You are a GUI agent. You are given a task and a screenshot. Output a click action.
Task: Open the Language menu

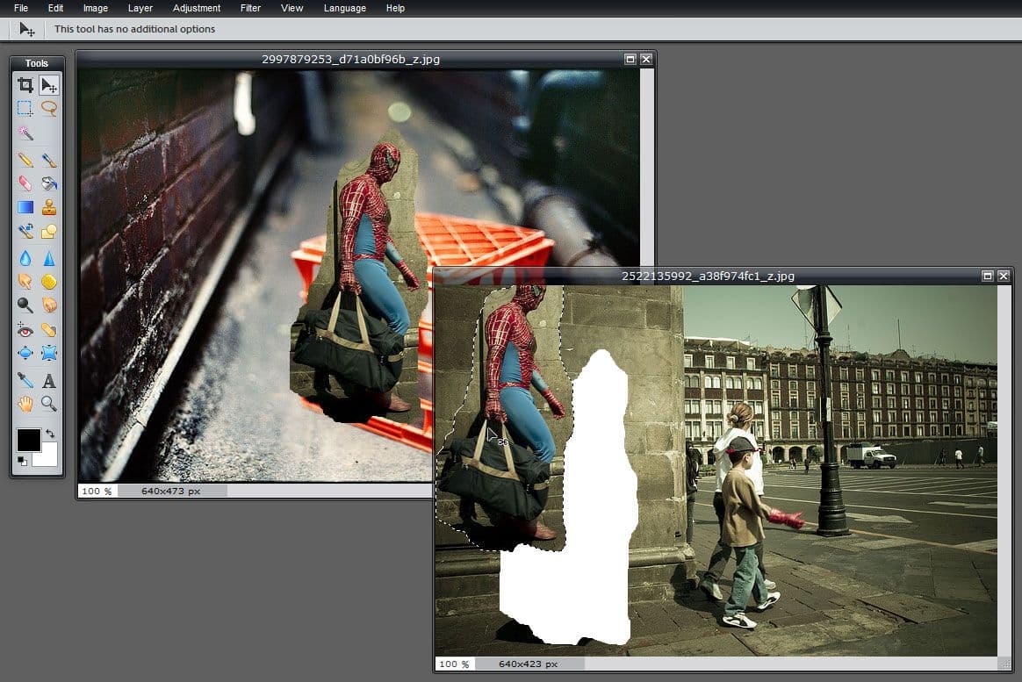345,8
